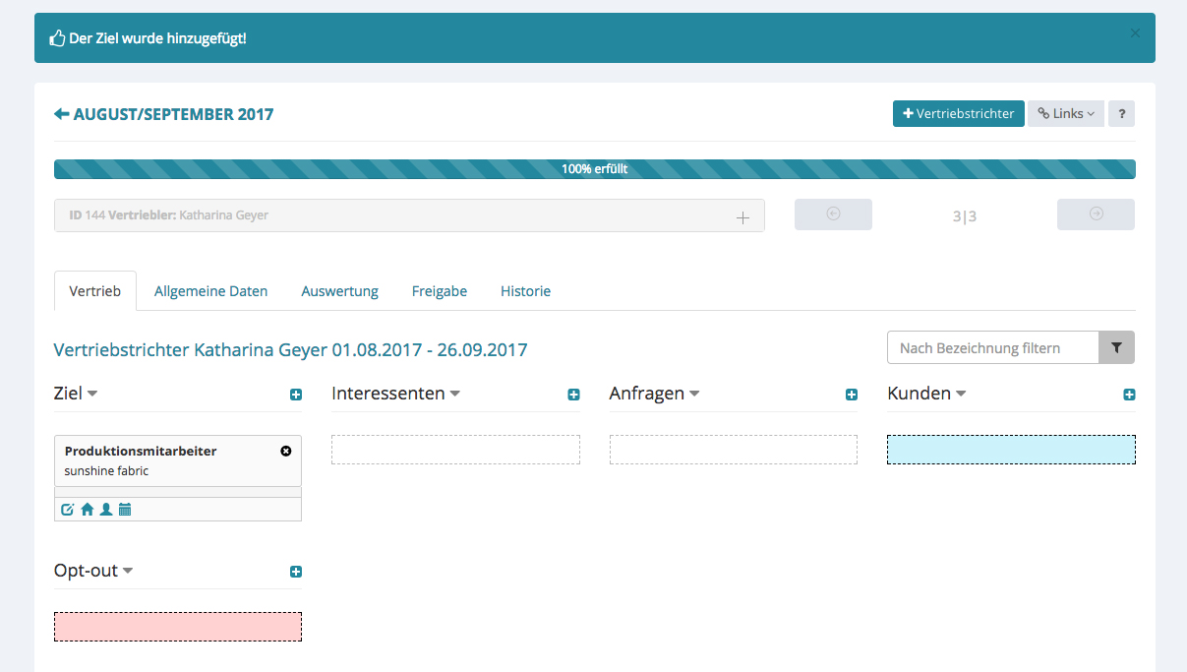Expand the Interessenten column dropdown
Image resolution: width=1187 pixels, height=672 pixels.
pos(455,394)
